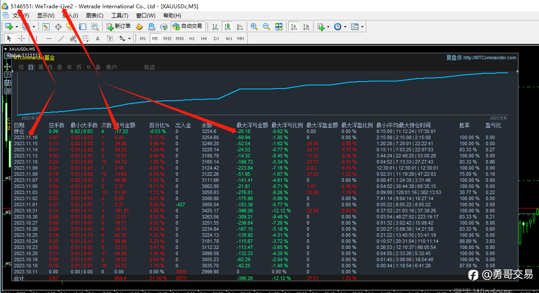Expand the periods clock dropdown arrow

pos(345,27)
